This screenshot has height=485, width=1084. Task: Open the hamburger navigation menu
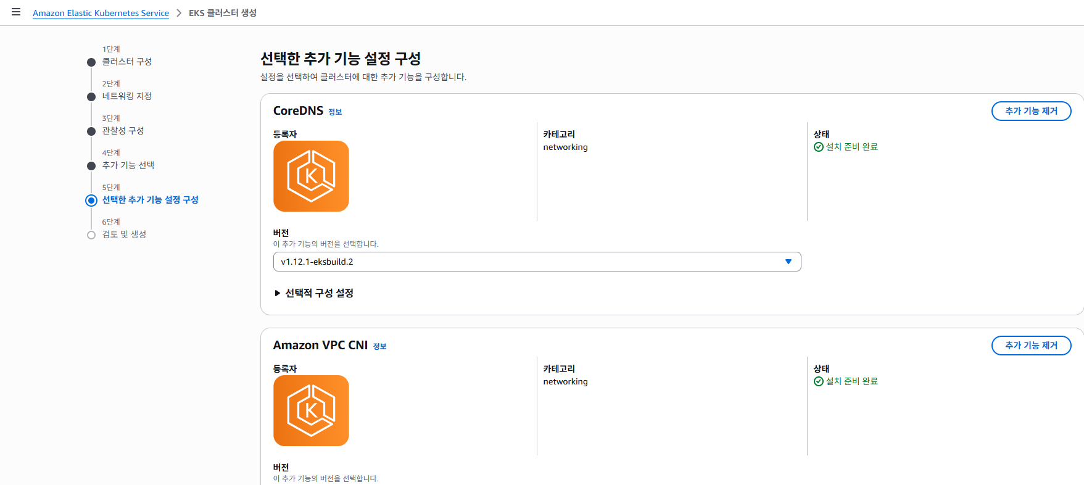[16, 12]
